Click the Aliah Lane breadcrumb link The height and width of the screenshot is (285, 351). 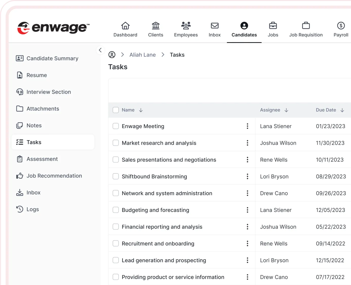(142, 55)
